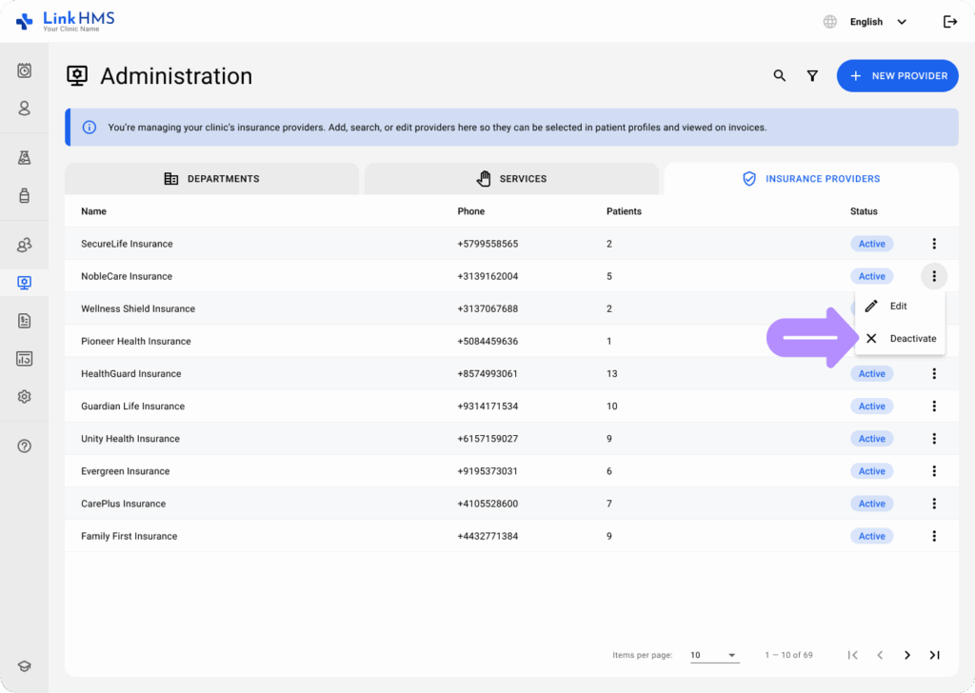Expand the items per page dropdown

click(714, 655)
